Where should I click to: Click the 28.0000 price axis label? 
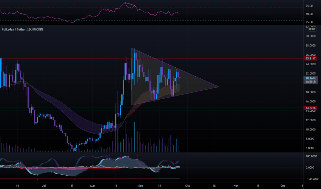(310, 46)
